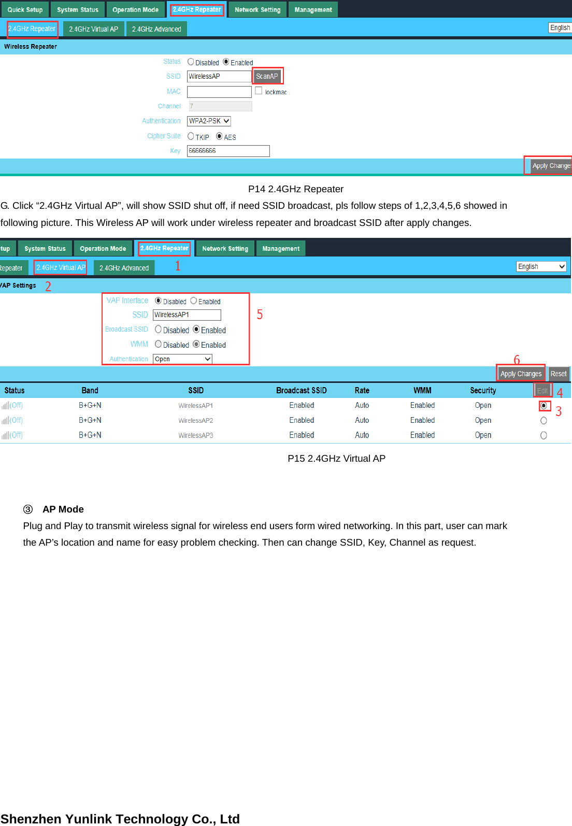This screenshot has height=826, width=572.
Task: Click the Band column header
Action: [x=90, y=391]
